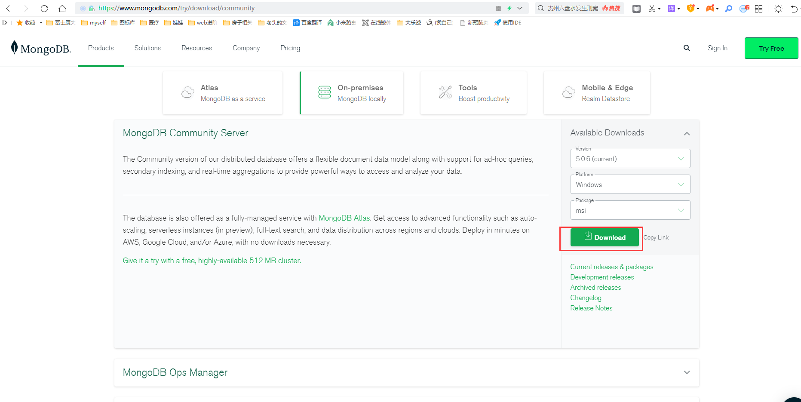The height and width of the screenshot is (402, 801).
Task: Open the Mobile & Edge tab
Action: point(597,93)
